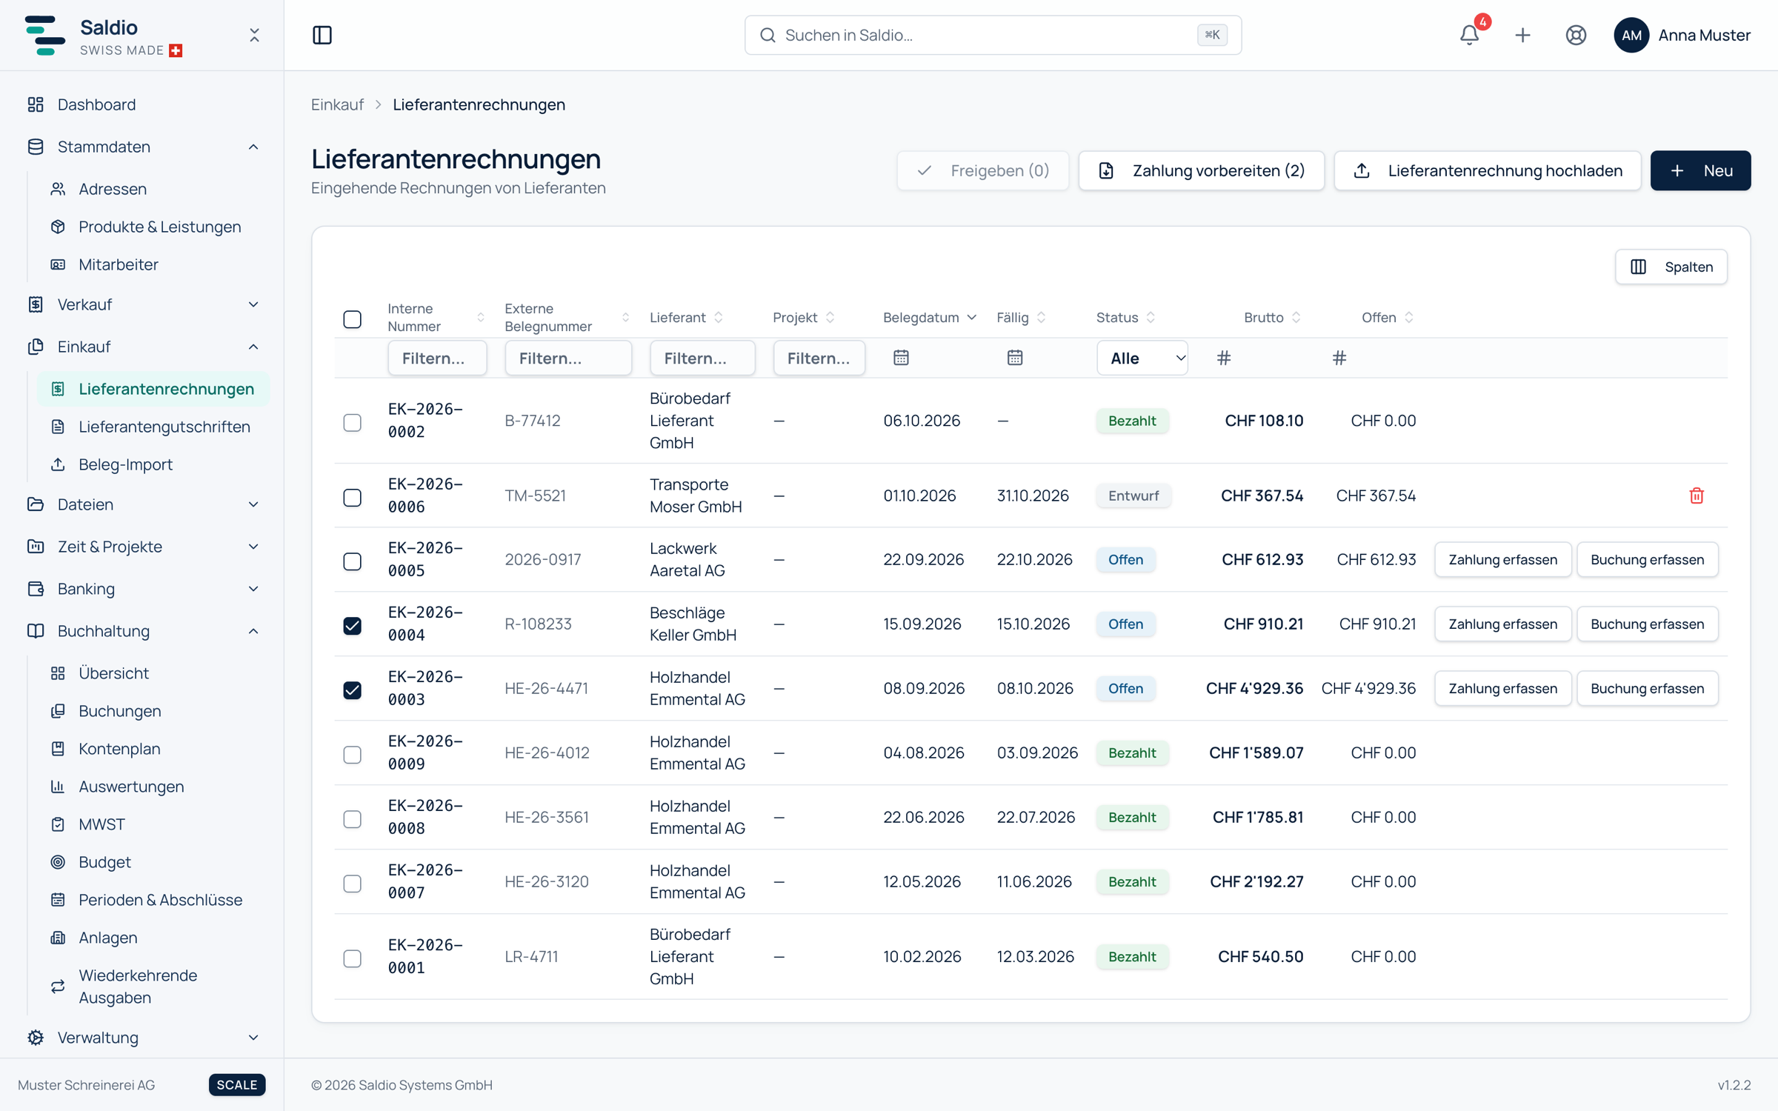Create a new invoice with Neu button
Screen dimensions: 1778x1111
tap(1701, 170)
